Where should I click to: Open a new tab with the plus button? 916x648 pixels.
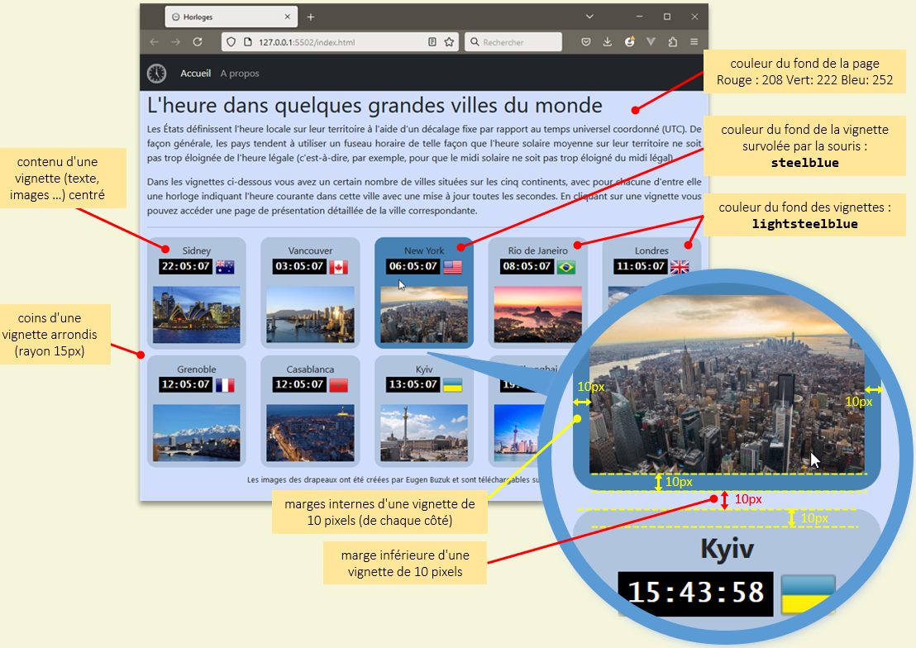(x=311, y=17)
